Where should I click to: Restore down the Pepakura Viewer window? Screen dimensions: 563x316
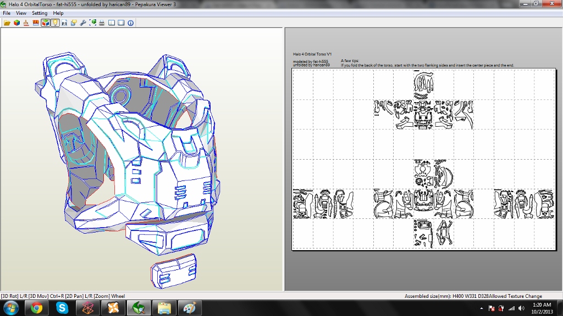pyautogui.click(x=537, y=4)
